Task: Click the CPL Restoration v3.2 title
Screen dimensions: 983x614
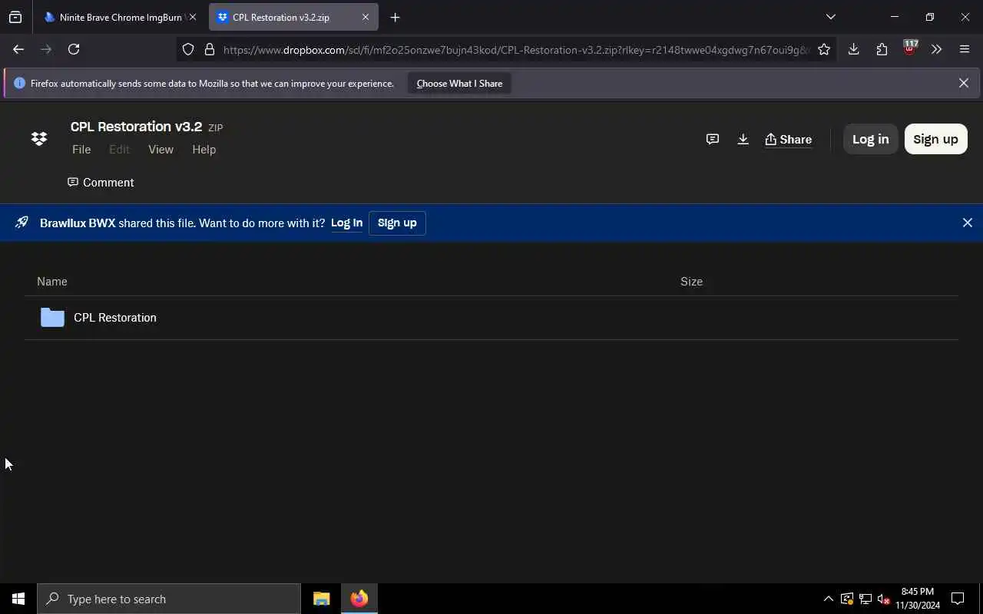Action: [136, 127]
